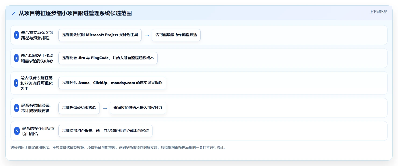The width and height of the screenshot is (398, 166).
Task: Click the step 5 number badge
Action: [x=17, y=131]
